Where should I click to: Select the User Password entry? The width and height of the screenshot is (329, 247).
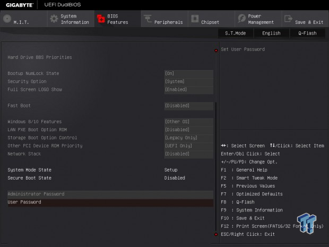[110, 202]
